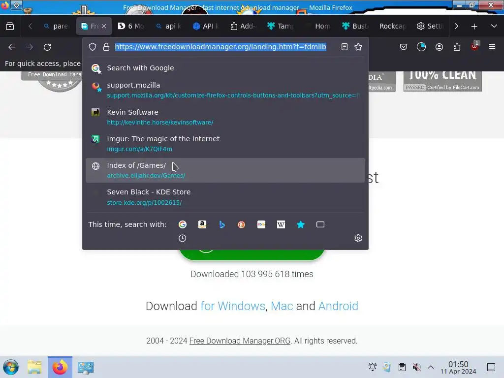Viewport: 504px width, 378px height.
Task: Switch to the 'pare' search tab
Action: pos(56,26)
